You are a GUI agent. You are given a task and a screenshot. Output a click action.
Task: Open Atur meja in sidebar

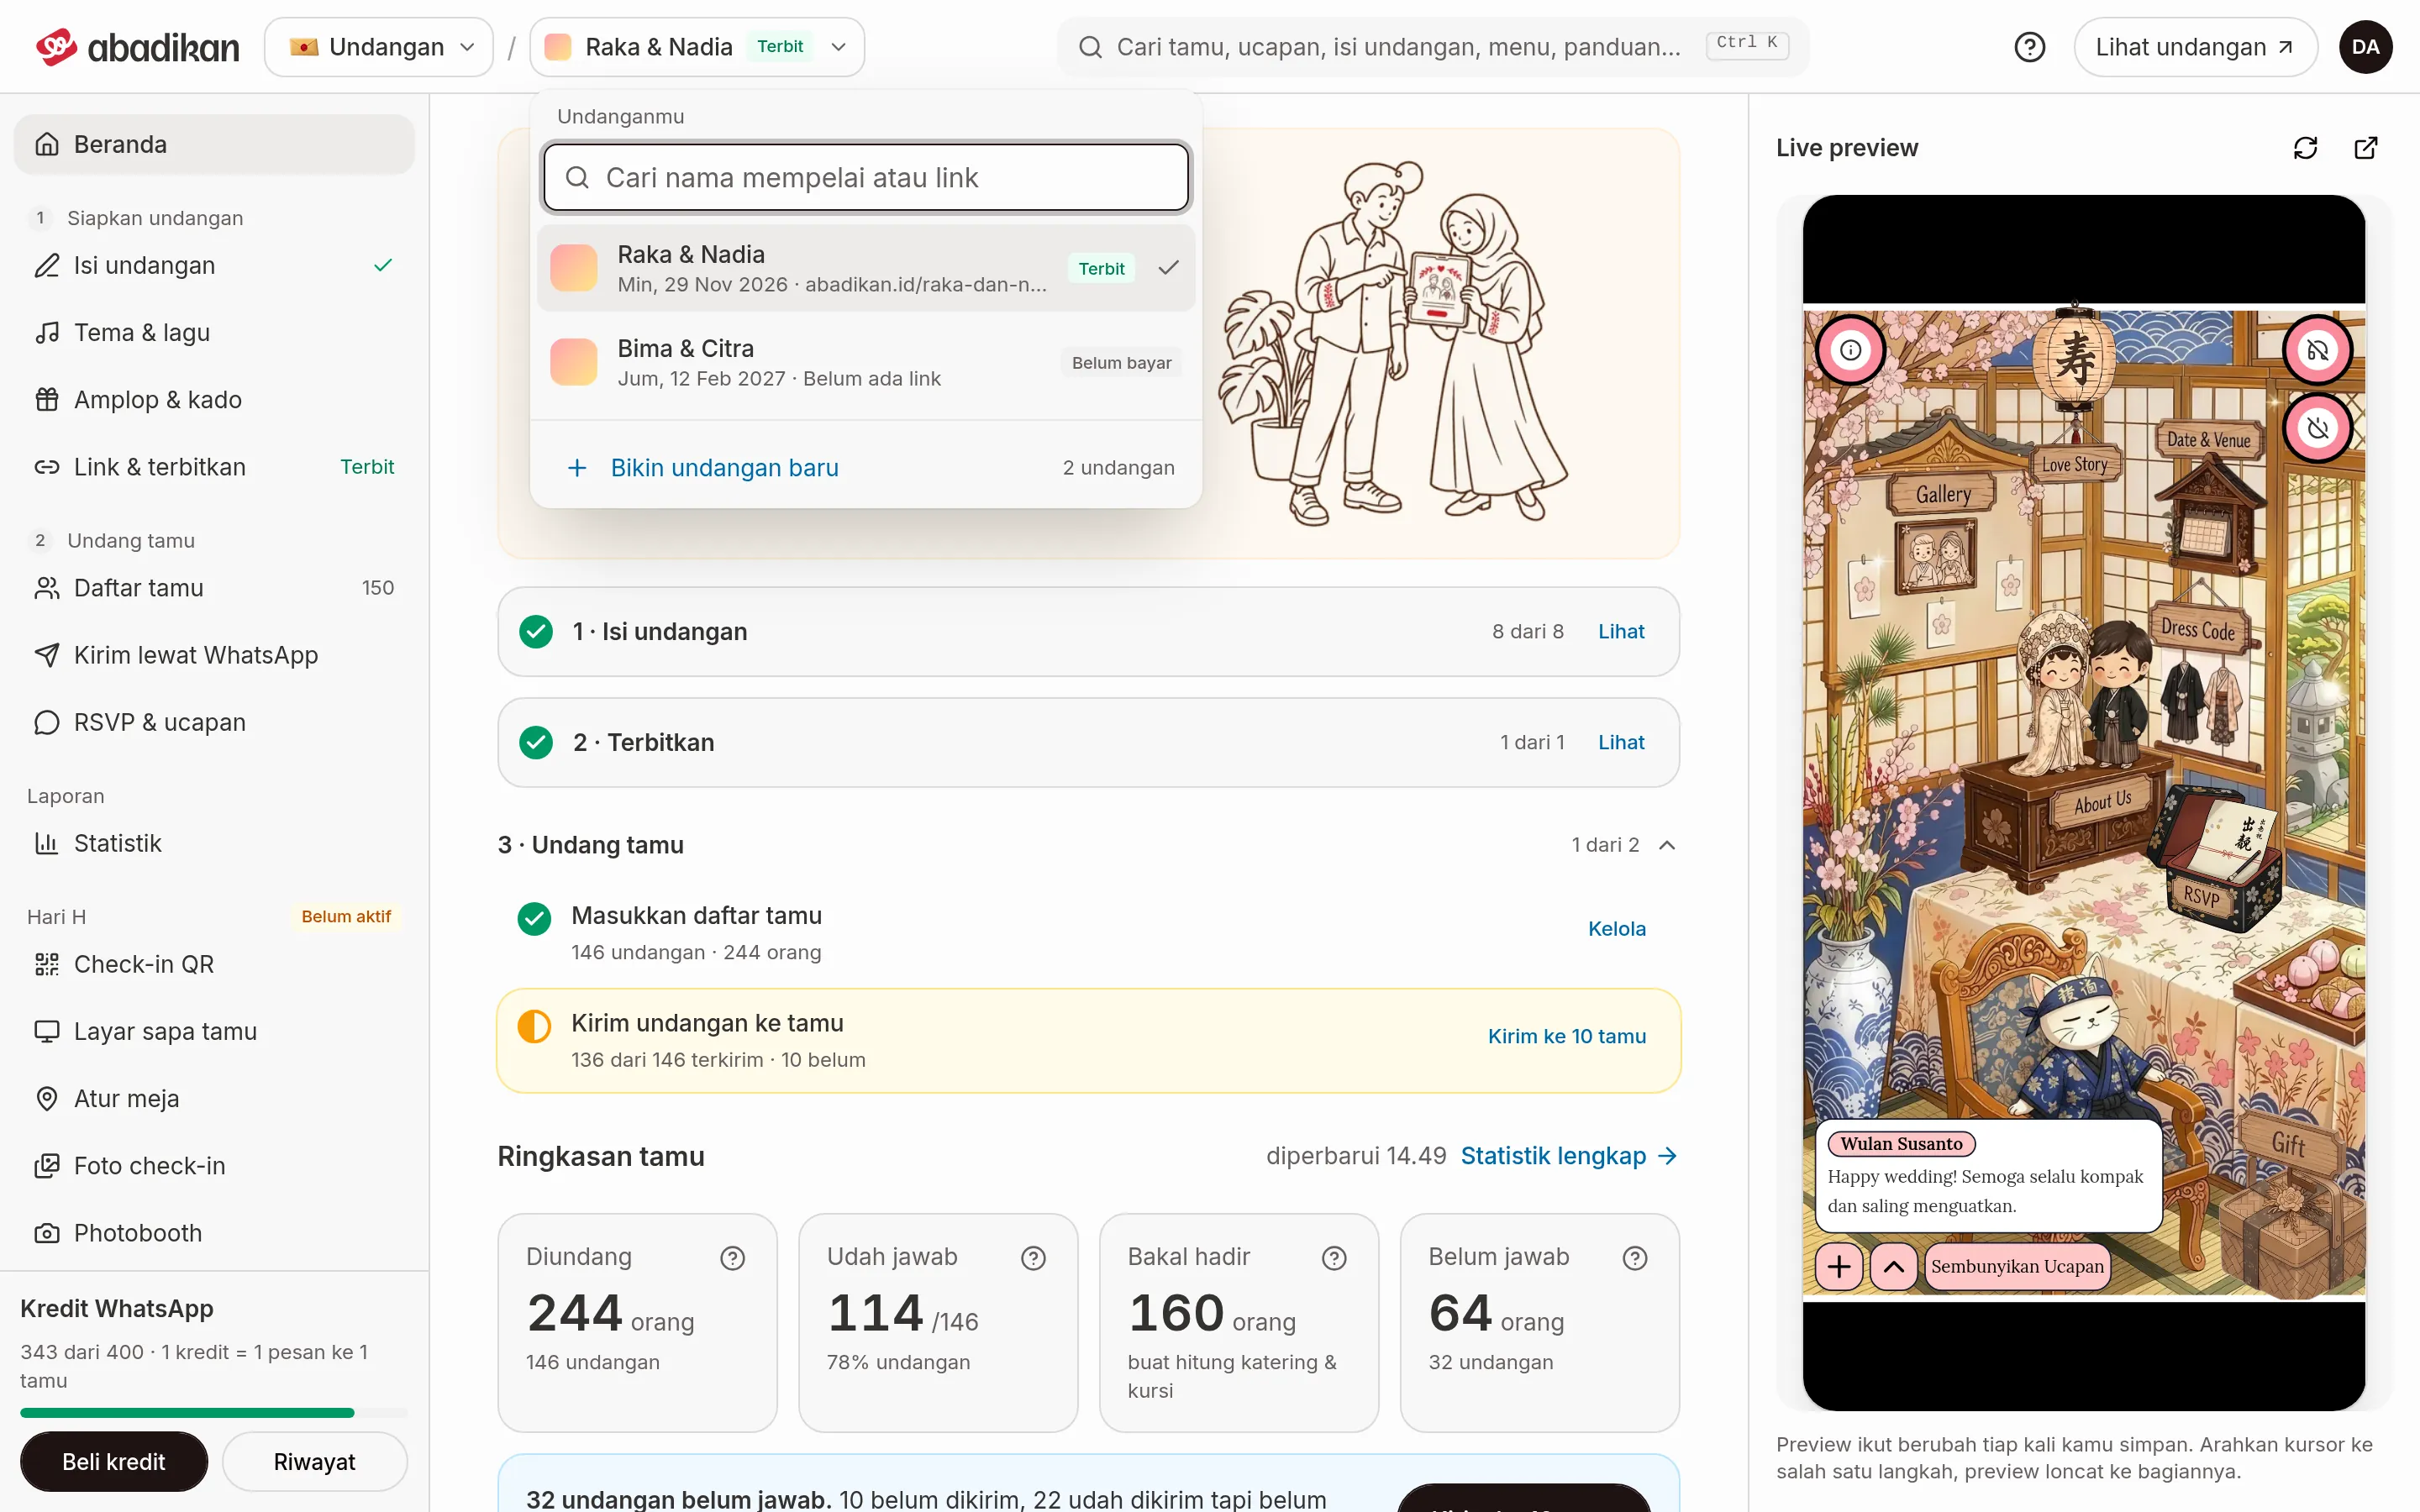[214, 1098]
